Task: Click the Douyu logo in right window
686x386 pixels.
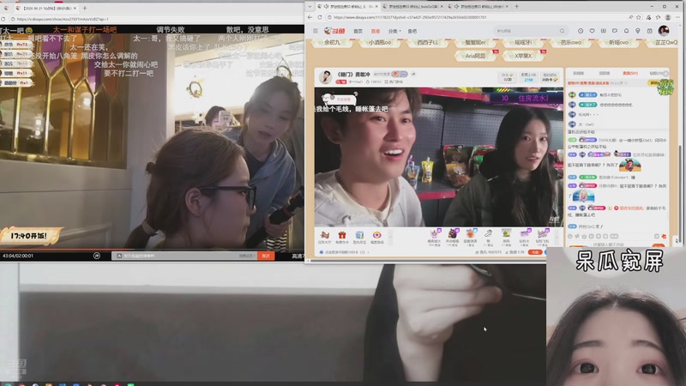Action: click(335, 31)
